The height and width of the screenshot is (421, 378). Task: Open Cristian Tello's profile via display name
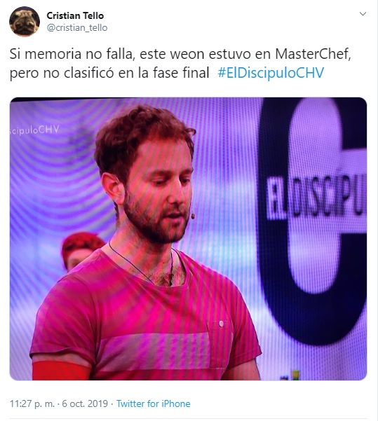pyautogui.click(x=75, y=15)
